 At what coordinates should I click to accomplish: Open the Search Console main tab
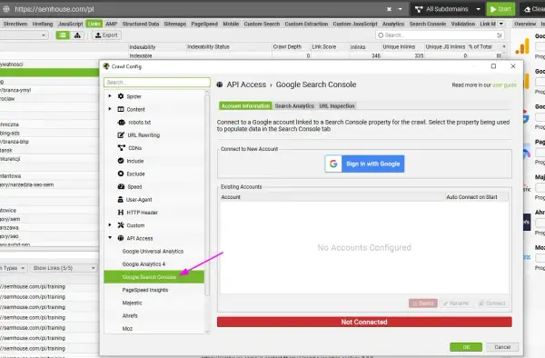tap(428, 24)
